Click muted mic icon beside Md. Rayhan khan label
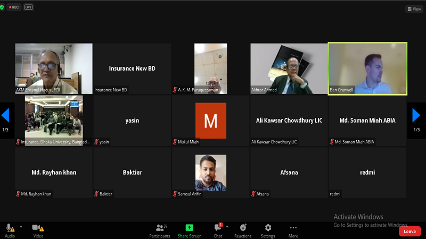 (x=18, y=194)
